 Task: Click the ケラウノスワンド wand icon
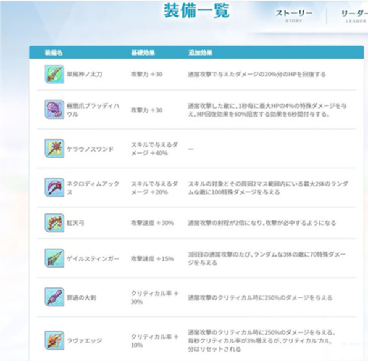pos(54,149)
